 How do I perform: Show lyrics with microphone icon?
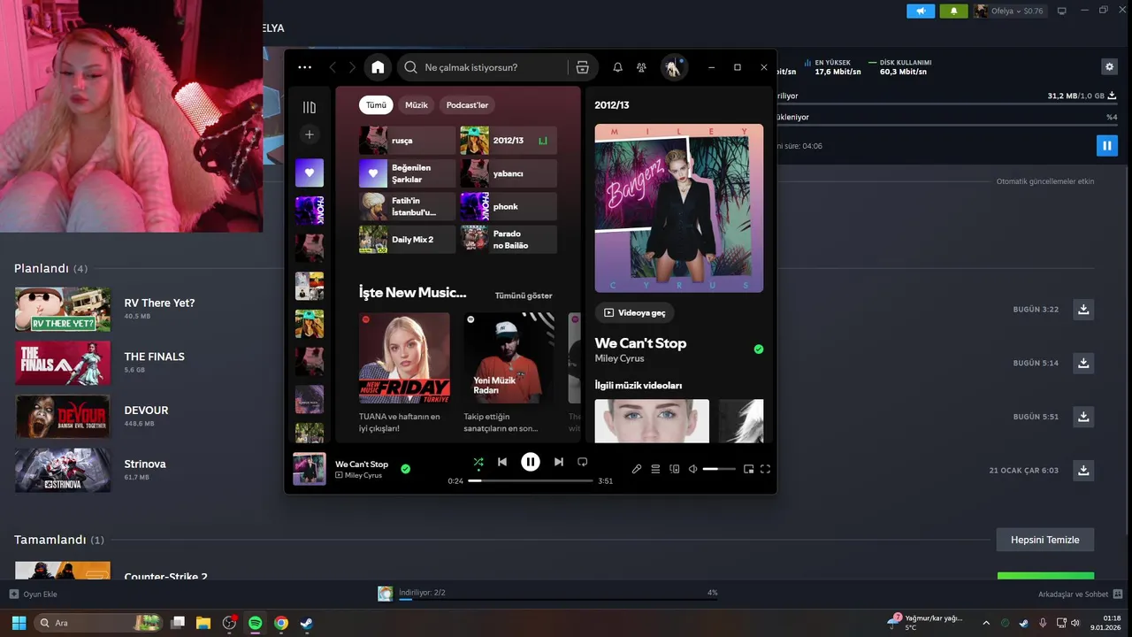click(x=637, y=469)
